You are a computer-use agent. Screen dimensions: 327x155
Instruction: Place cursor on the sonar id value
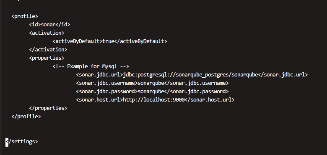point(48,25)
